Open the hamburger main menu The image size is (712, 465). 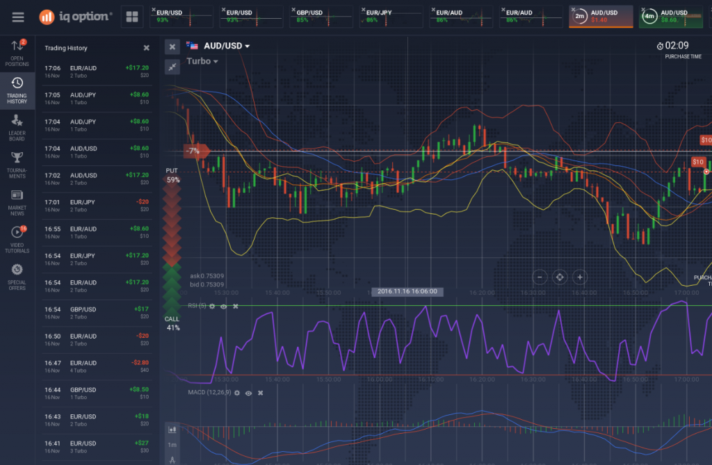[18, 17]
